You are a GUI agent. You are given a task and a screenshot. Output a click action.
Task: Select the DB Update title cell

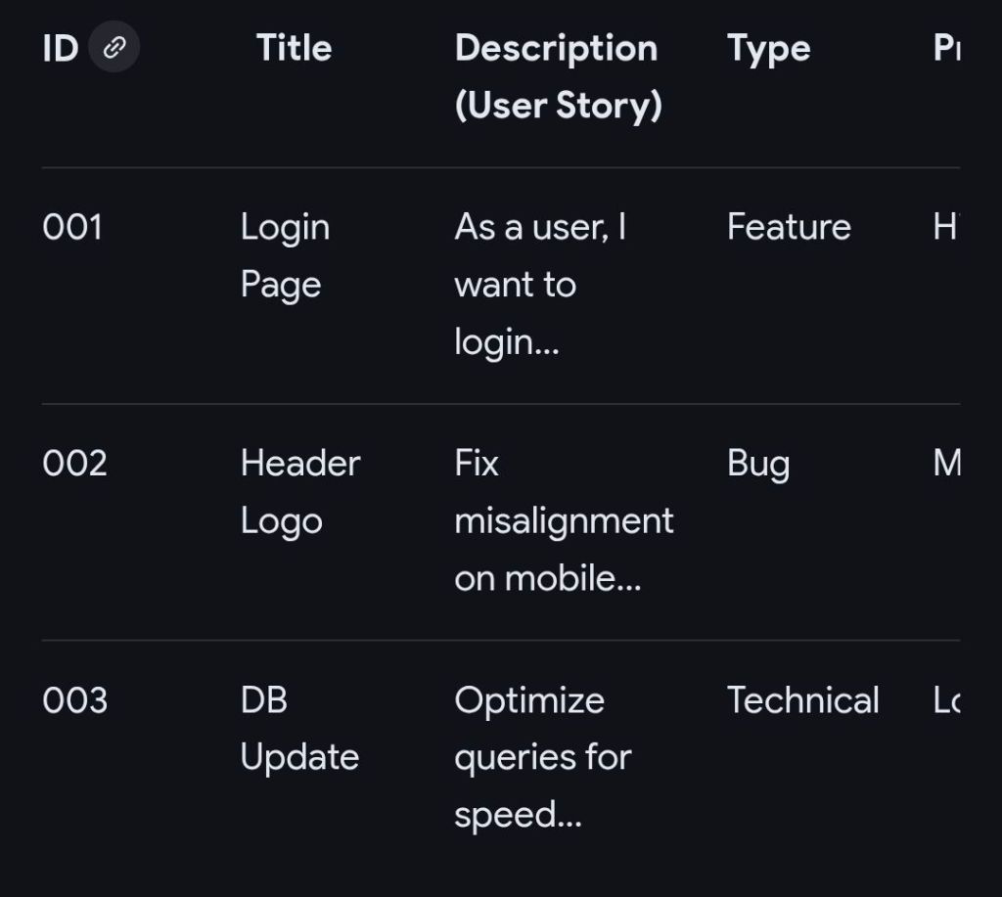[299, 729]
